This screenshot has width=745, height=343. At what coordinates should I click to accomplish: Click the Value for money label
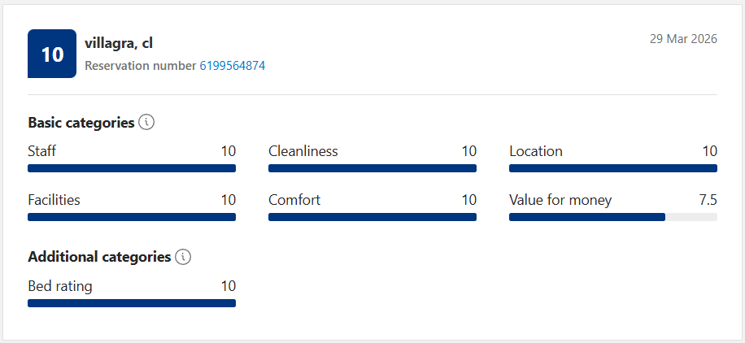[560, 200]
